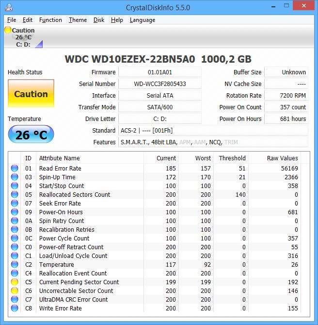Click the 26 °C temperature button

31,134
